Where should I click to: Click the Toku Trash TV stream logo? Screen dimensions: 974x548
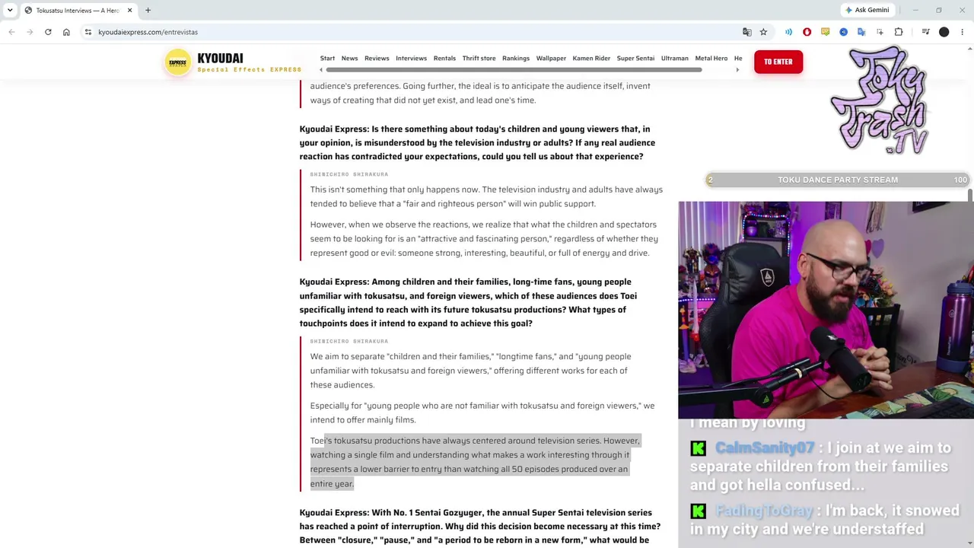coord(880,102)
